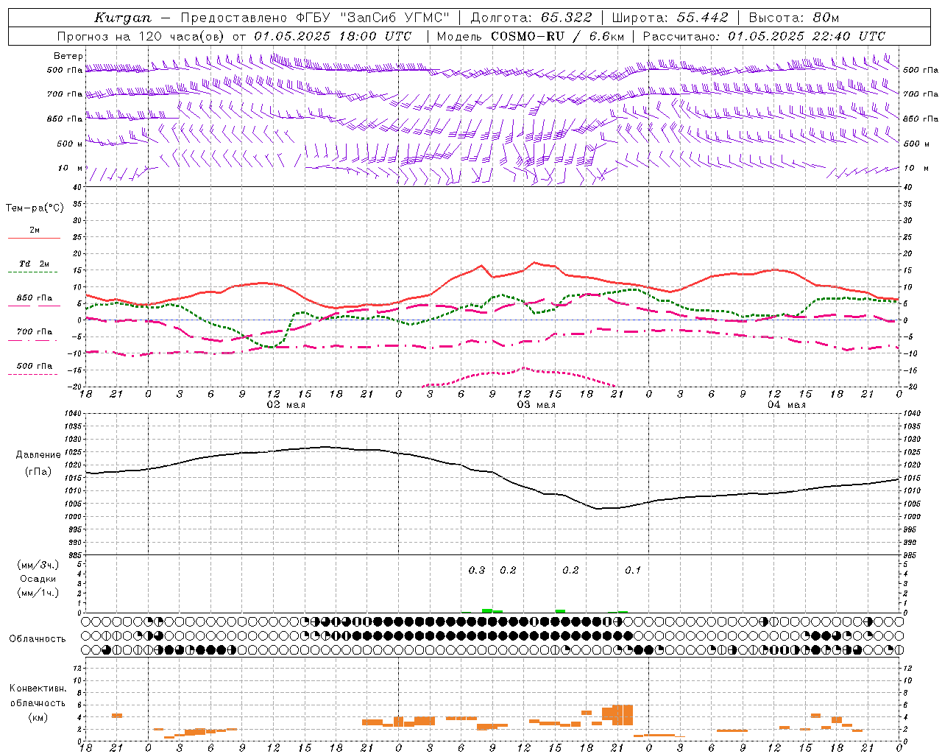Select the 'Предоставлено ФГБУ "ЗапСиб УГМС"' header text
This screenshot has height=754, width=942.
(x=315, y=18)
